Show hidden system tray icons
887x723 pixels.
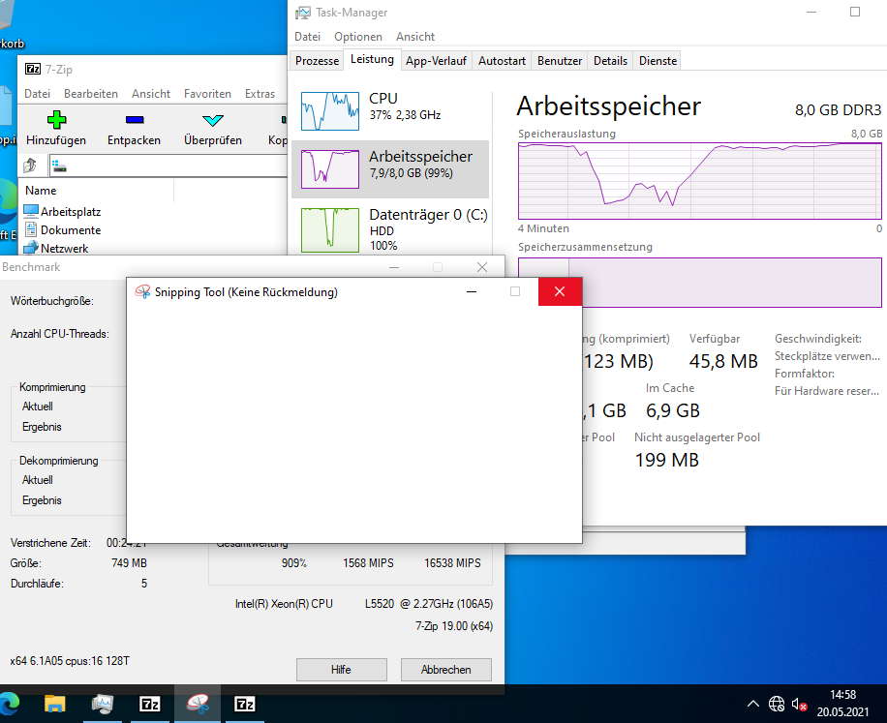click(x=753, y=704)
